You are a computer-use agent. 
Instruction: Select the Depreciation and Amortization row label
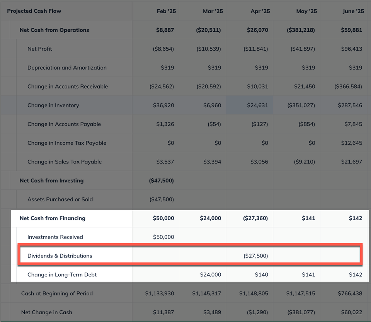tap(67, 68)
